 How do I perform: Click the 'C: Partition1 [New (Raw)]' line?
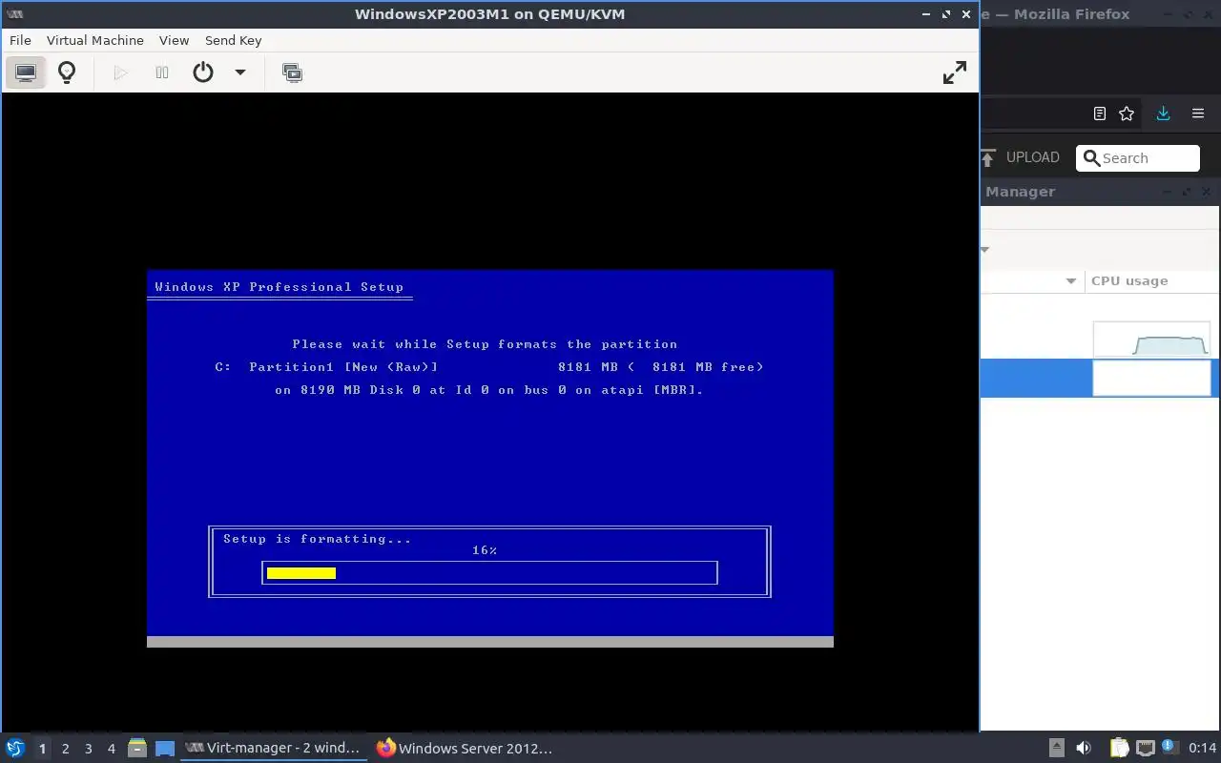489,367
